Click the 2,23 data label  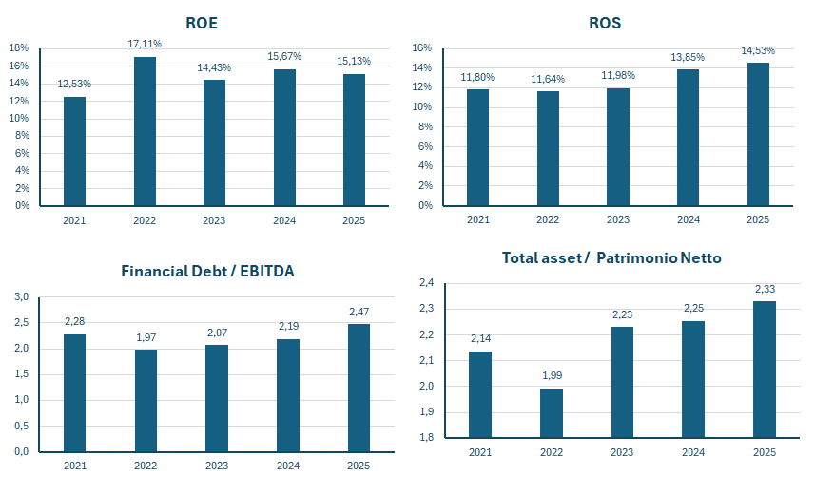pyautogui.click(x=623, y=314)
